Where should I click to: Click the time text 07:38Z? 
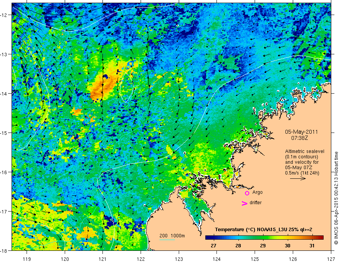[x=299, y=138]
